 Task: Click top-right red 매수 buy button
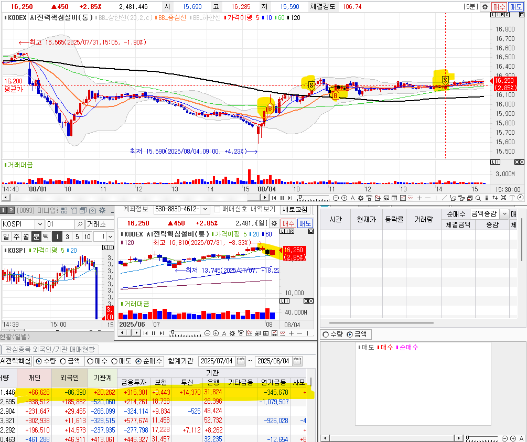(x=499, y=6)
